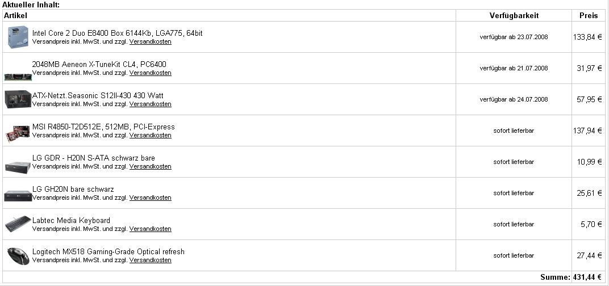Click the Preis column header
Viewport: 609px width, 286px height.
pos(589,15)
